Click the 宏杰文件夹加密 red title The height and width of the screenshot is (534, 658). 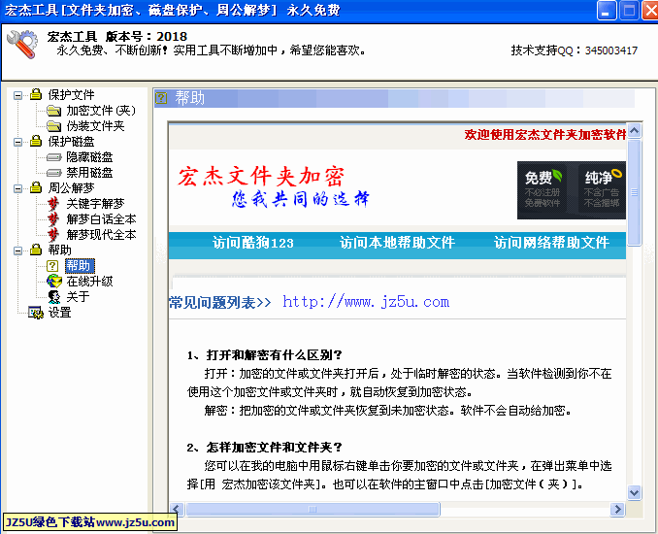pyautogui.click(x=261, y=177)
